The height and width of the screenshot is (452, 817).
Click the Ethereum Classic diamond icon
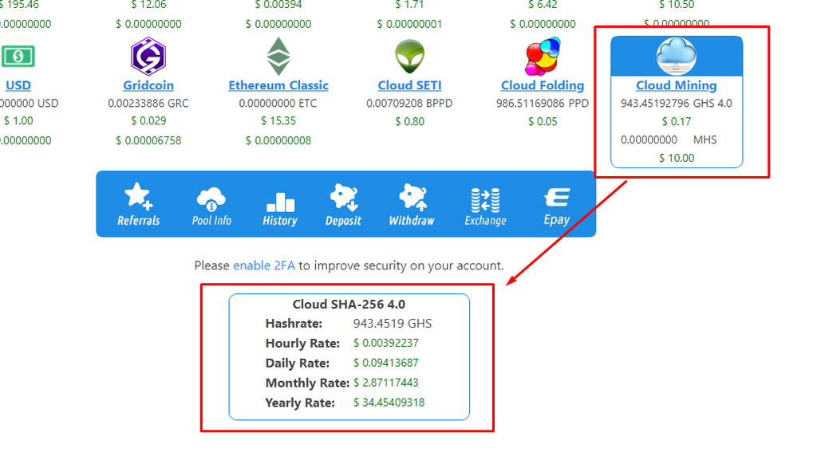pyautogui.click(x=278, y=57)
